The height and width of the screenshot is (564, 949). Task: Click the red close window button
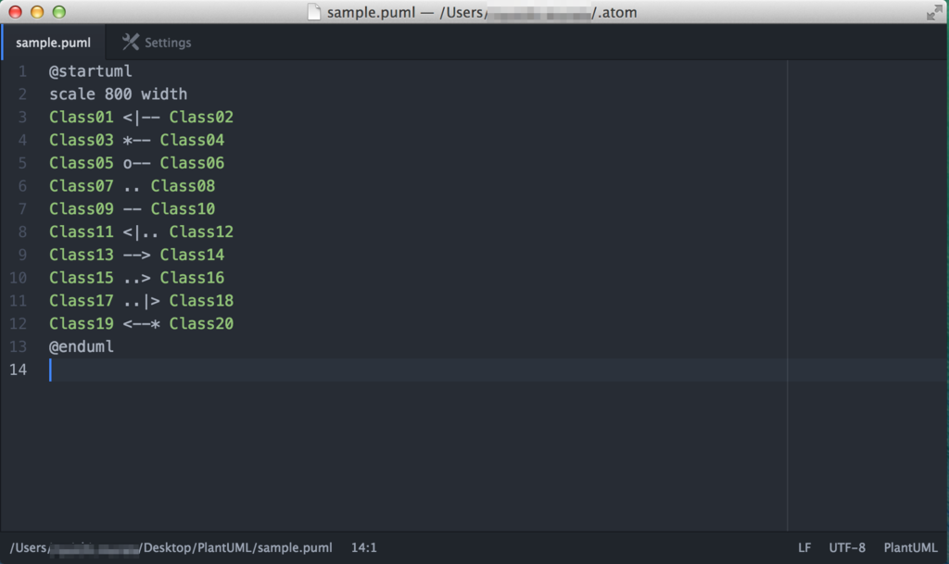15,12
